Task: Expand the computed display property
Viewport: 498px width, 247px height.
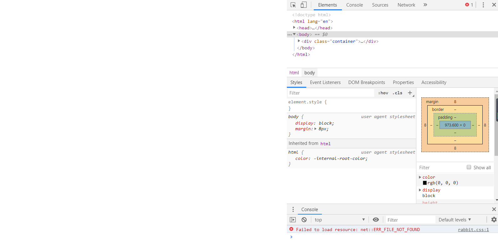Action: (x=420, y=190)
